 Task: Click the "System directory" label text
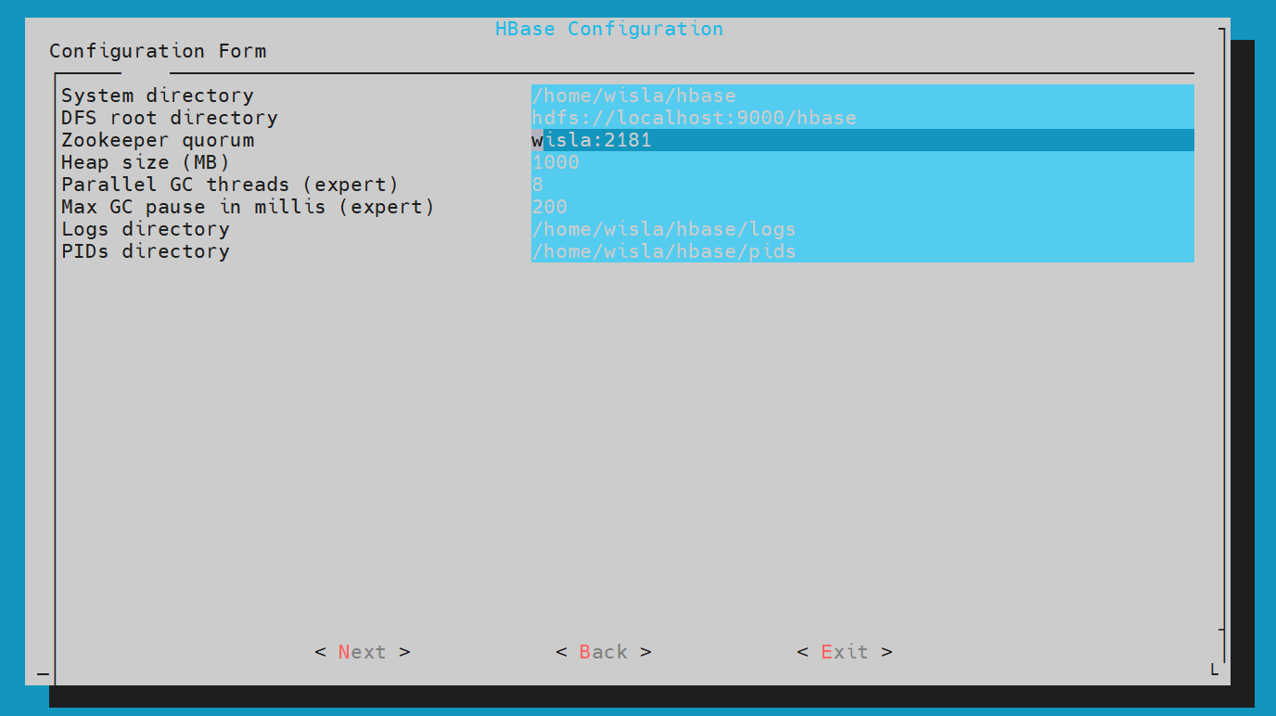[157, 96]
